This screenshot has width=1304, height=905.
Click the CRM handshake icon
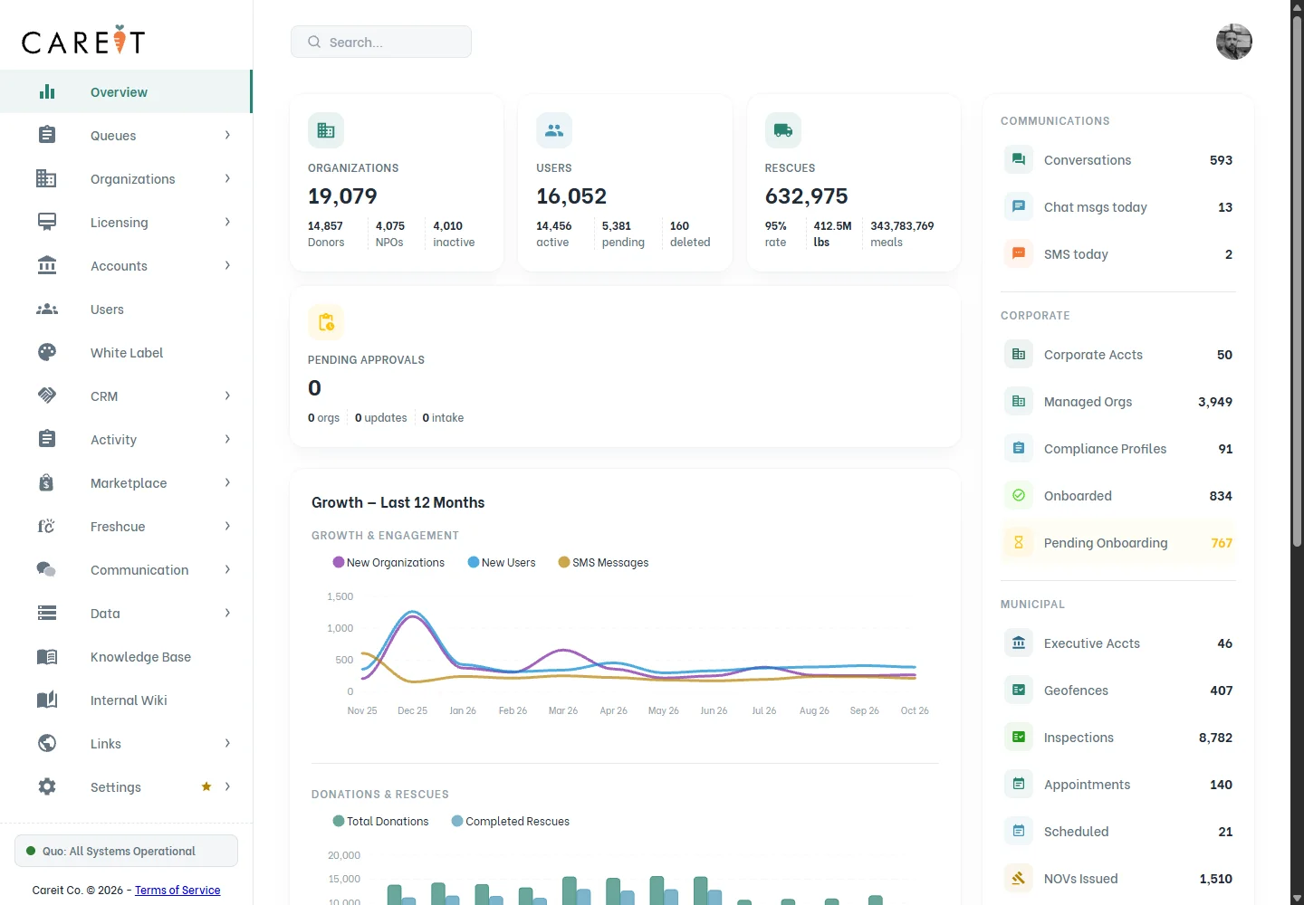47,395
